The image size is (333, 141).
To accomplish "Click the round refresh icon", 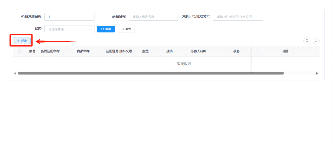I will point(316,41).
